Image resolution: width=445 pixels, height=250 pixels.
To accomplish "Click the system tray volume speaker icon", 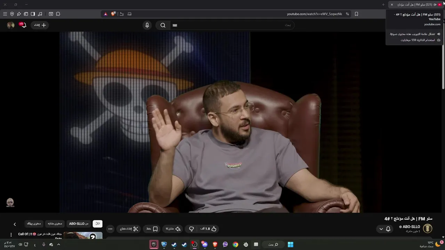I will click(x=20, y=244).
